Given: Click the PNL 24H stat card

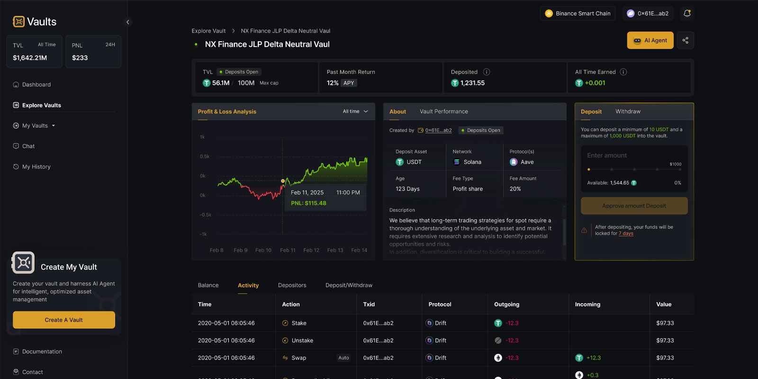Looking at the screenshot, I should 93,52.
